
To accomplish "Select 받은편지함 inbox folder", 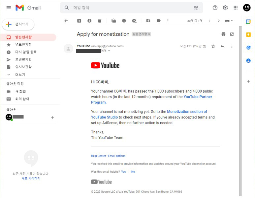I will (28, 37).
